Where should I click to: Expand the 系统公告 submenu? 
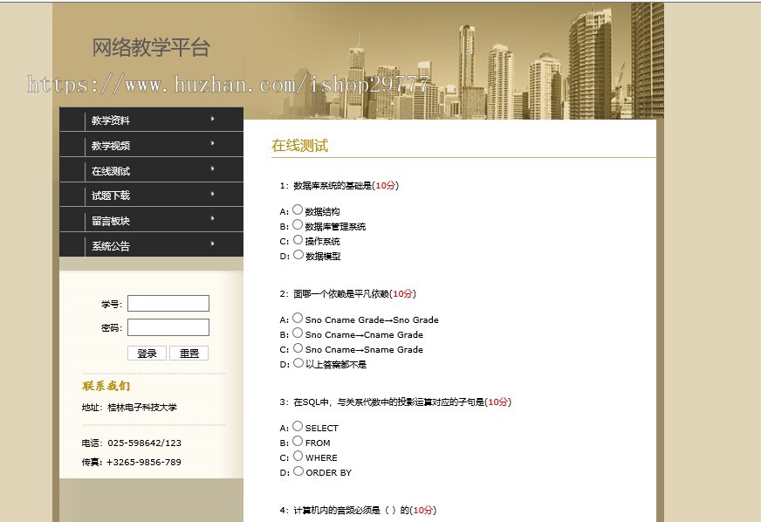(112, 245)
